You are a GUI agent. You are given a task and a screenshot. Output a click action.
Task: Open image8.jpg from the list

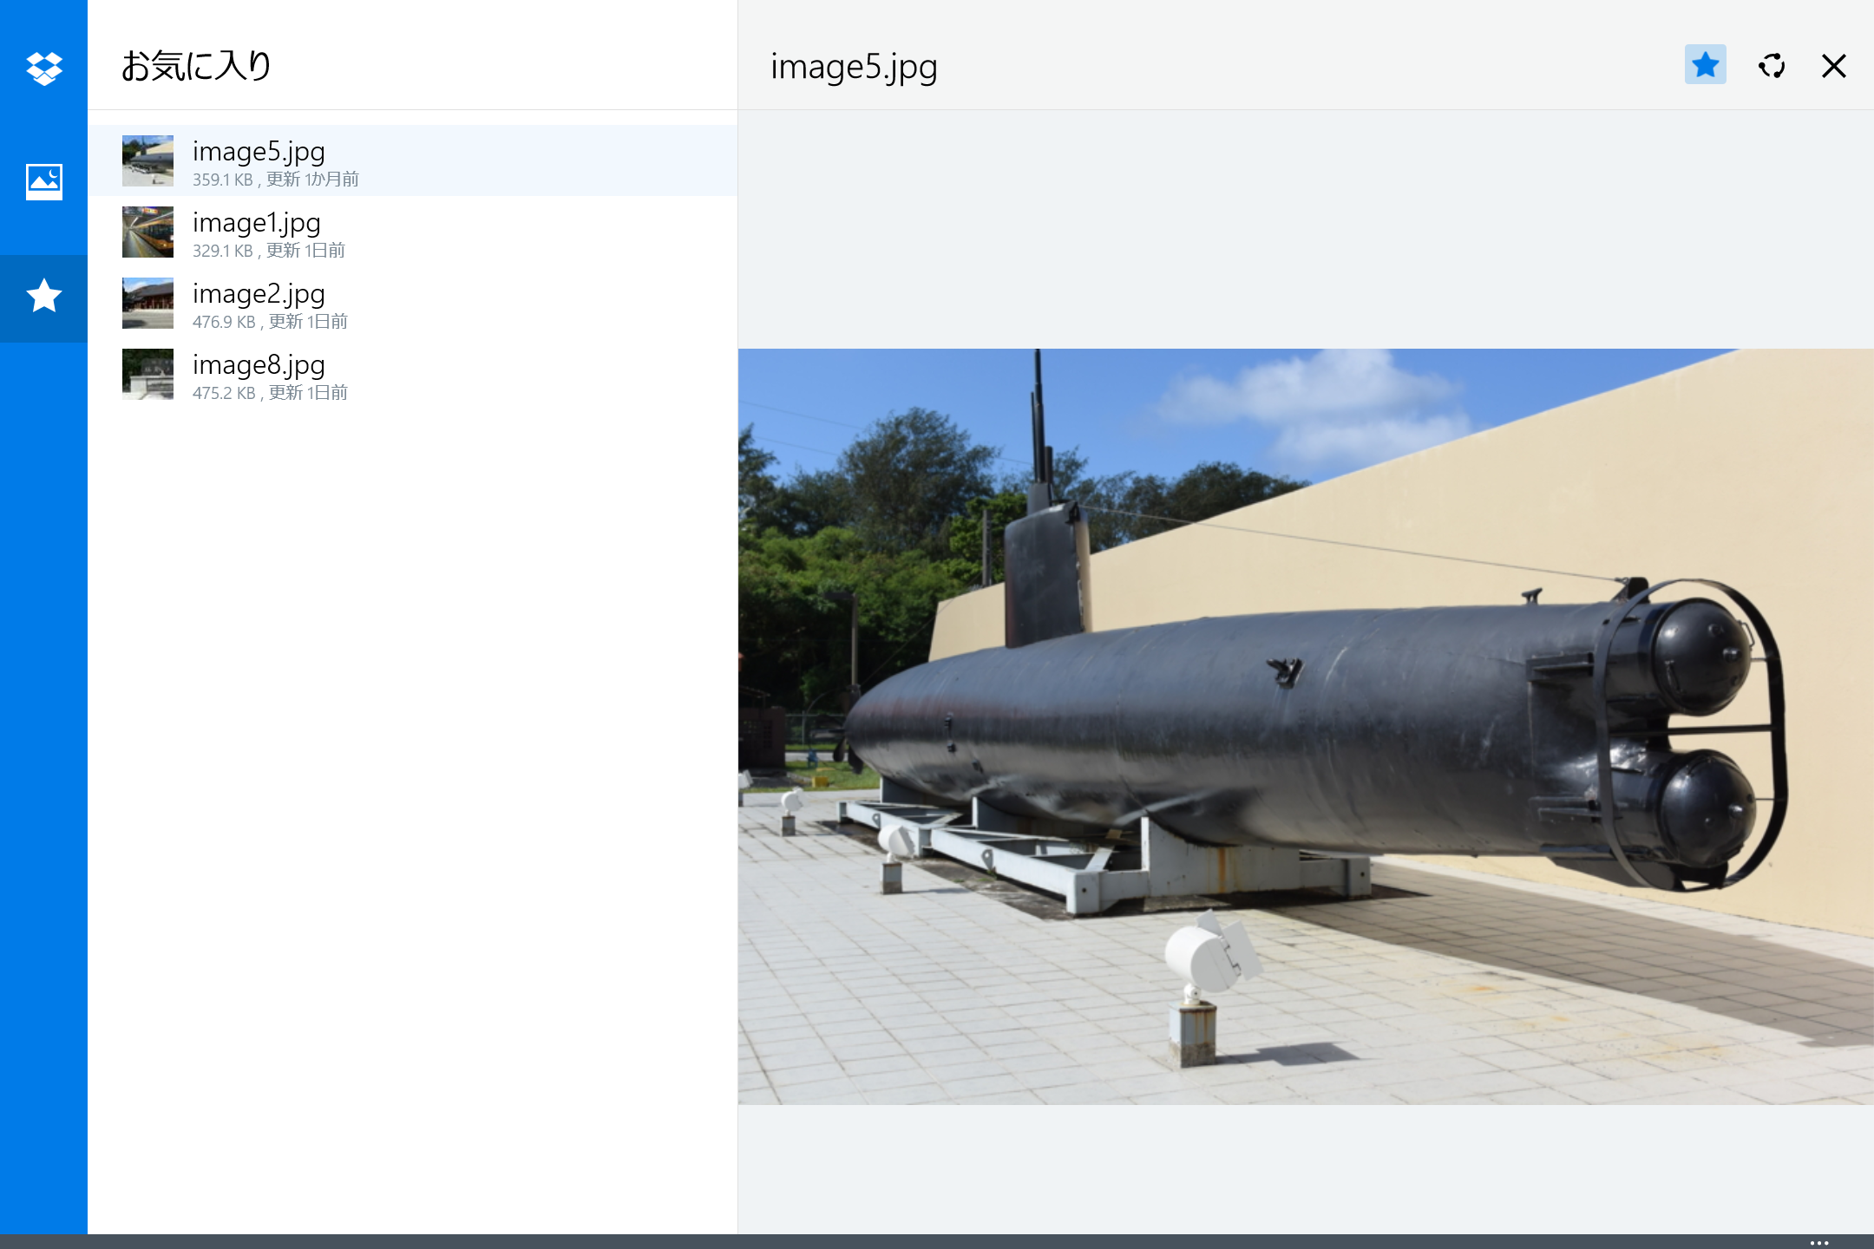259,365
